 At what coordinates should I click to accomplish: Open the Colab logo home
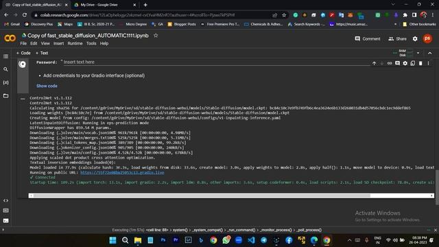[10, 38]
